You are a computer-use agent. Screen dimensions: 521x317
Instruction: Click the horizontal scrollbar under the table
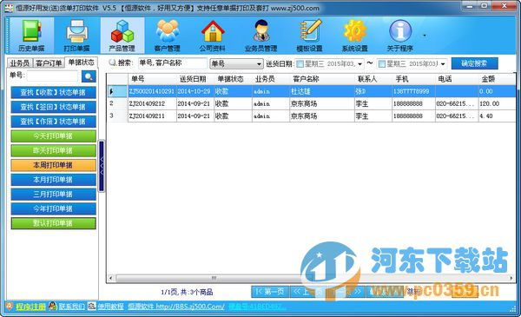(x=310, y=278)
